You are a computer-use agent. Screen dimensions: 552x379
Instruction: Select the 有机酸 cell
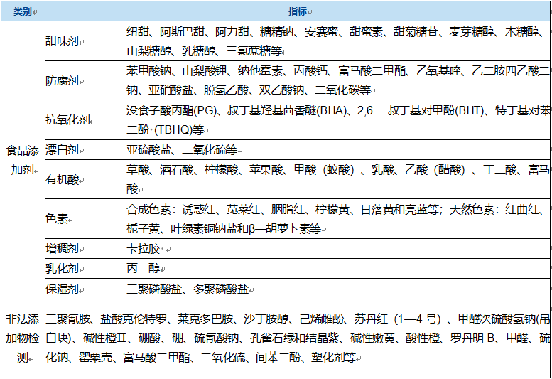point(63,179)
